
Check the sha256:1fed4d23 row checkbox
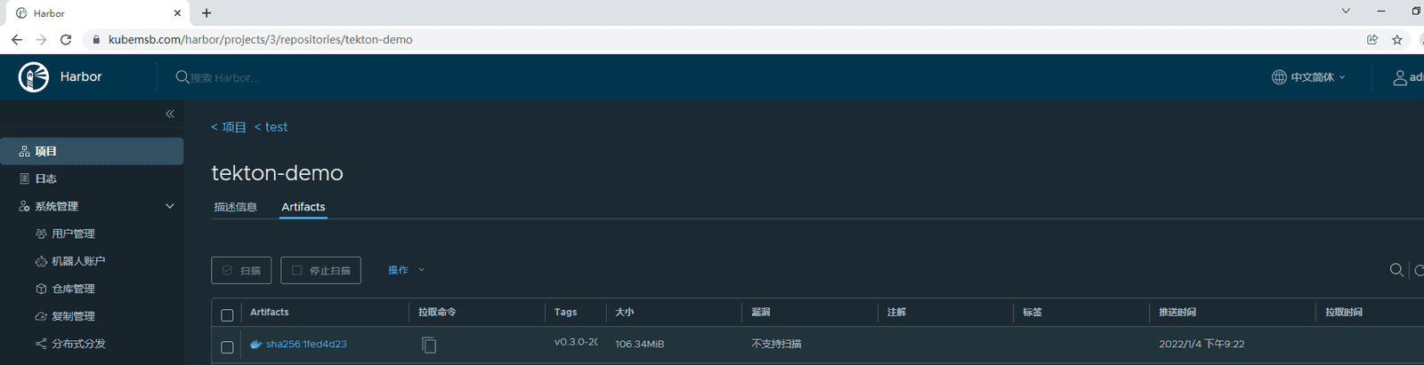point(227,347)
